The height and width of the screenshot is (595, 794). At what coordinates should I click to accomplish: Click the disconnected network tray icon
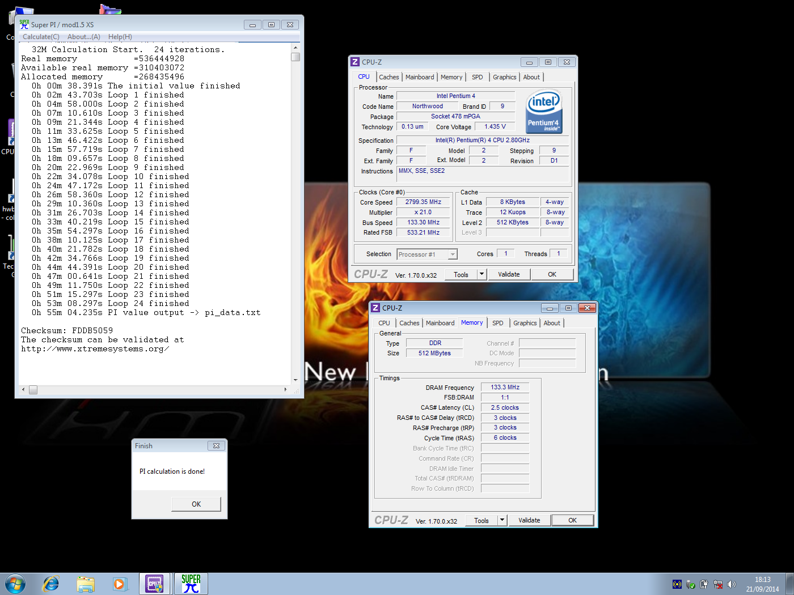point(718,584)
